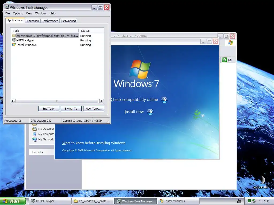274x205 pixels.
Task: Click the 1:07 PM system clock
Action: click(264, 201)
